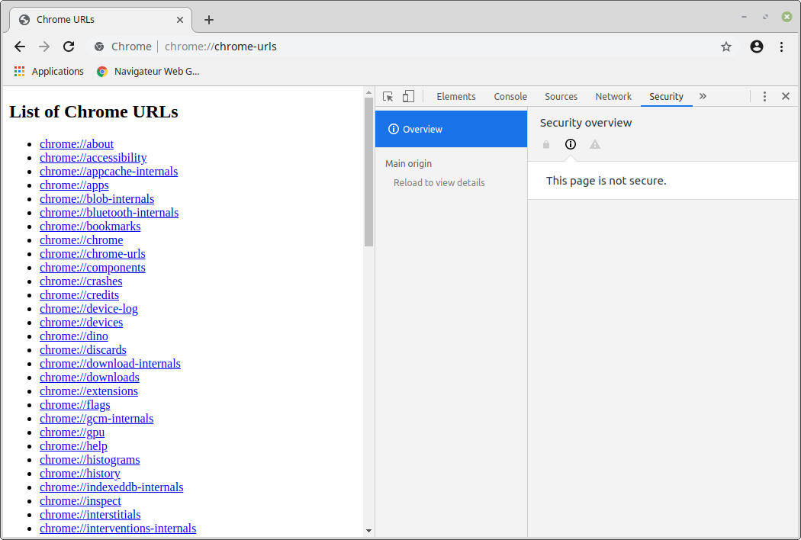The width and height of the screenshot is (801, 540).
Task: Open the chrome://bluetooth-internals link
Action: (109, 212)
